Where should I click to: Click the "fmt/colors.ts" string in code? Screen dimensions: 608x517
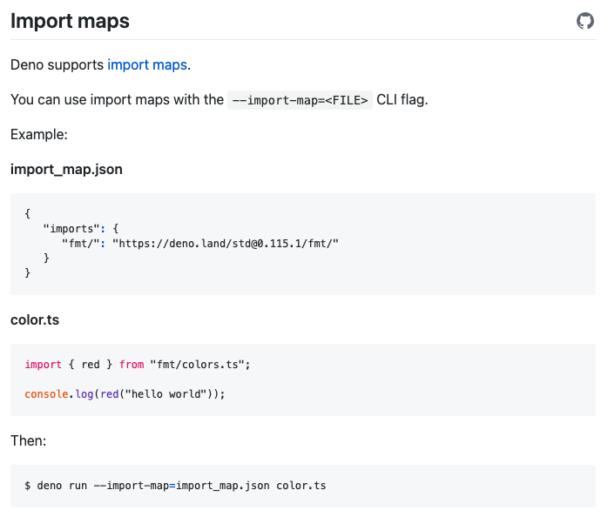point(197,365)
